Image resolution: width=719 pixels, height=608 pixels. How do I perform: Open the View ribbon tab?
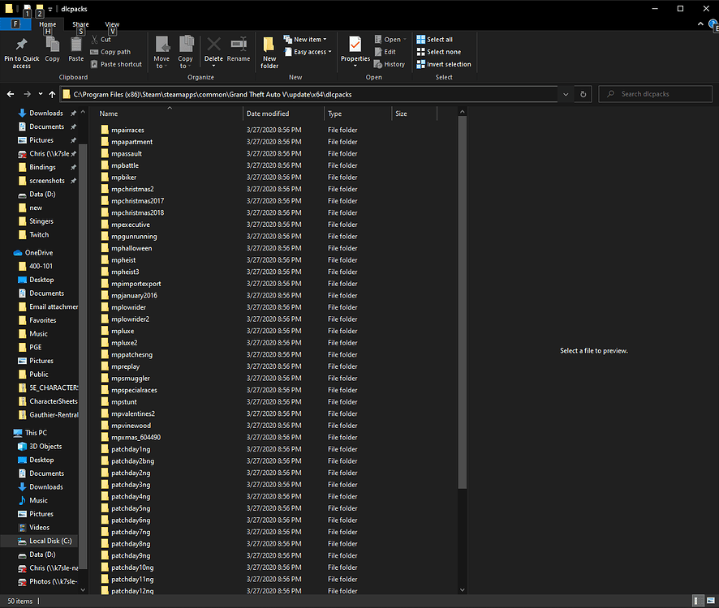click(111, 24)
